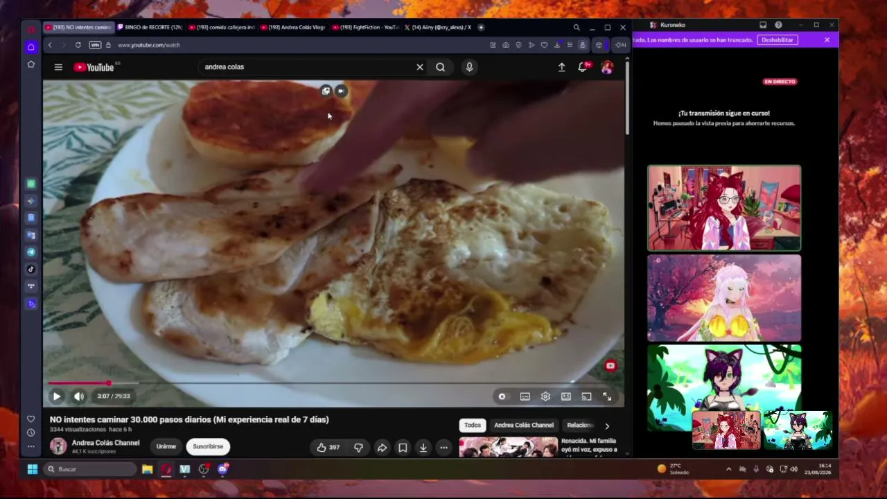The height and width of the screenshot is (499, 887).
Task: Open the Andrea Colás Channel avatar
Action: (58, 446)
